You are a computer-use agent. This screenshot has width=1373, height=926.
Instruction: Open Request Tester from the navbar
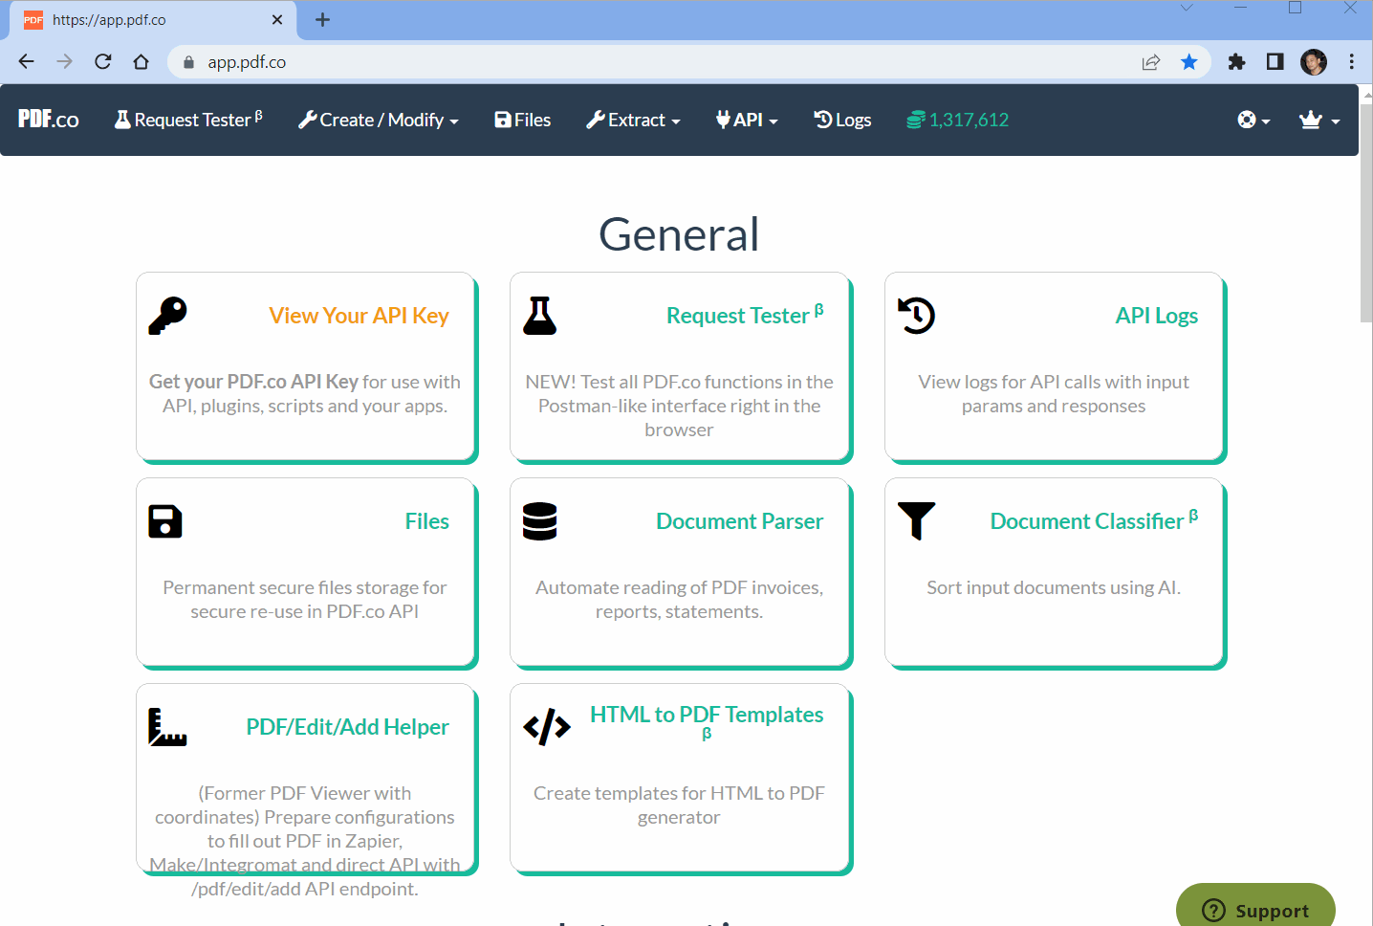coord(188,120)
